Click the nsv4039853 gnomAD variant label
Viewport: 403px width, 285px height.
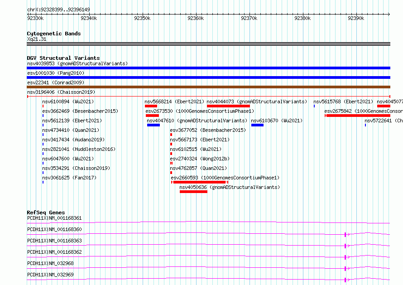77,63
